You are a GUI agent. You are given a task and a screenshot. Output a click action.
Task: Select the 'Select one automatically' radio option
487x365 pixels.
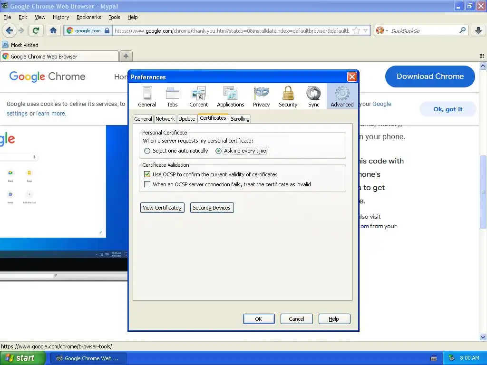point(176,151)
